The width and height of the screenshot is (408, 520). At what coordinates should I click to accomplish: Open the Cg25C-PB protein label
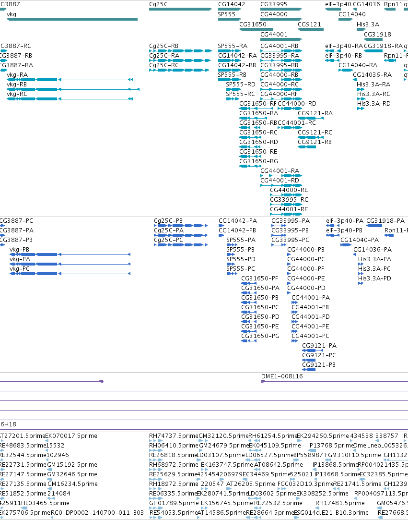(x=168, y=220)
